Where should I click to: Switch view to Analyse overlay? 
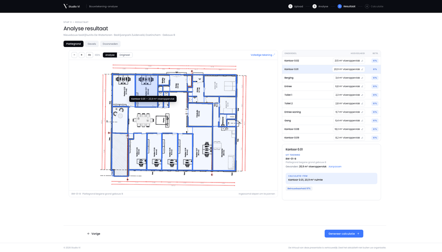pyautogui.click(x=110, y=55)
